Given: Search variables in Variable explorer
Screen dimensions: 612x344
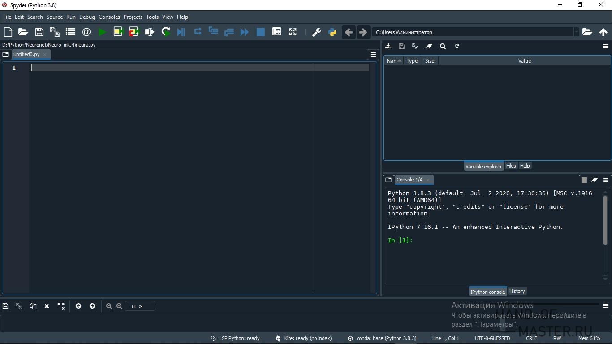Looking at the screenshot, I should click(443, 46).
